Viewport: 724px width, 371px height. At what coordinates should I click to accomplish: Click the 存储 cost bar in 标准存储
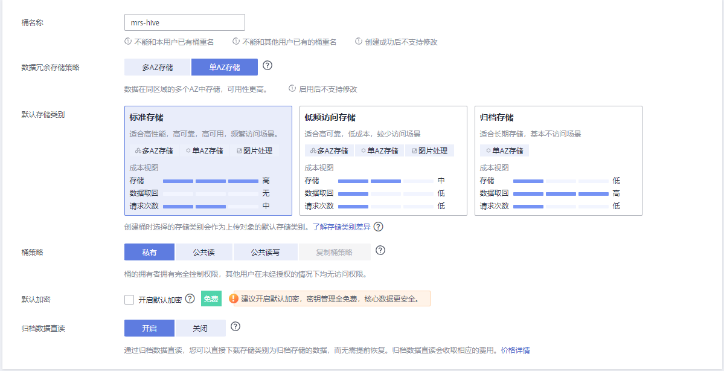[211, 180]
